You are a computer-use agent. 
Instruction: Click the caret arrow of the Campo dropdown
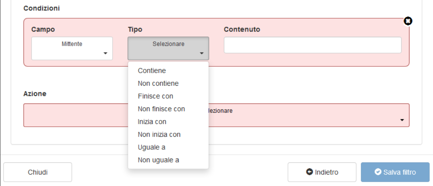point(105,53)
